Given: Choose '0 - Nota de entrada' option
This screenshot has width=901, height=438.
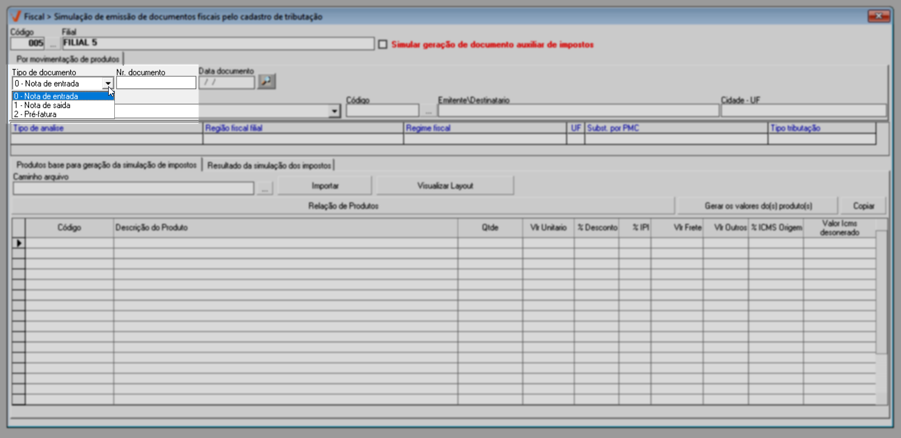Looking at the screenshot, I should [x=63, y=96].
